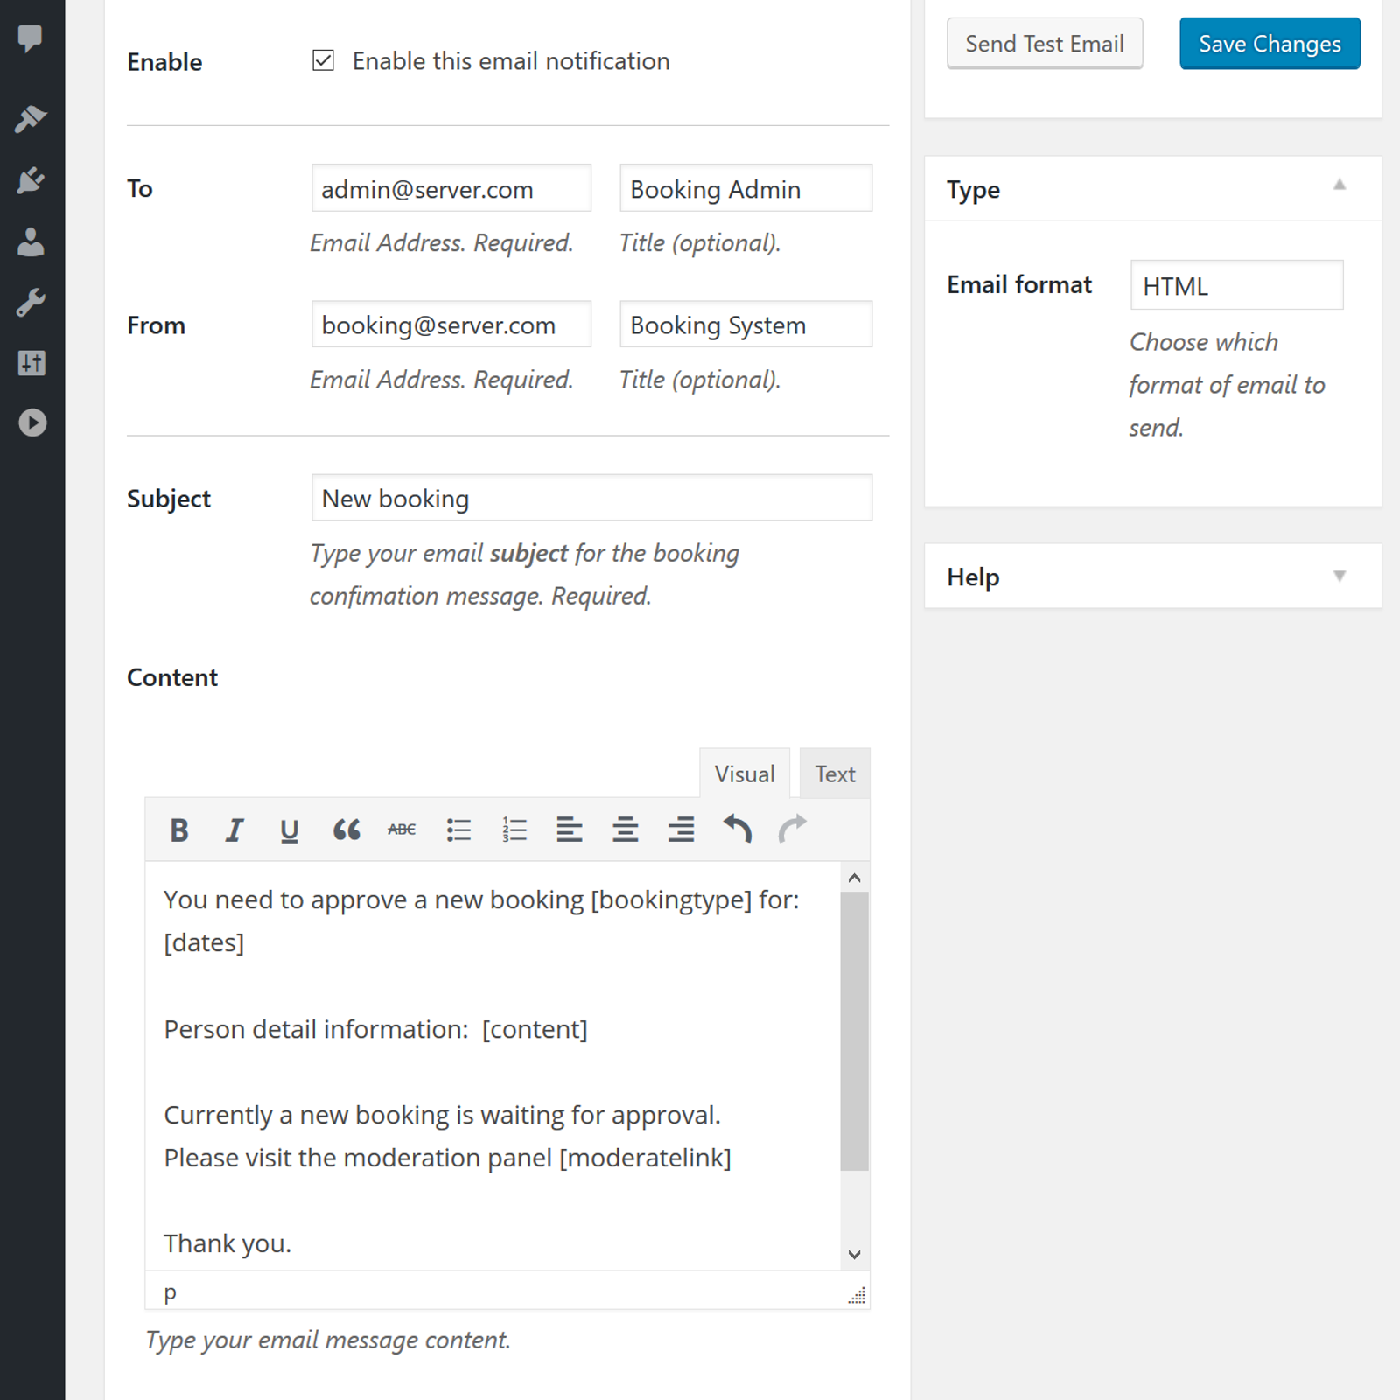This screenshot has height=1400, width=1400.
Task: Click the Save Changes button
Action: (1270, 44)
